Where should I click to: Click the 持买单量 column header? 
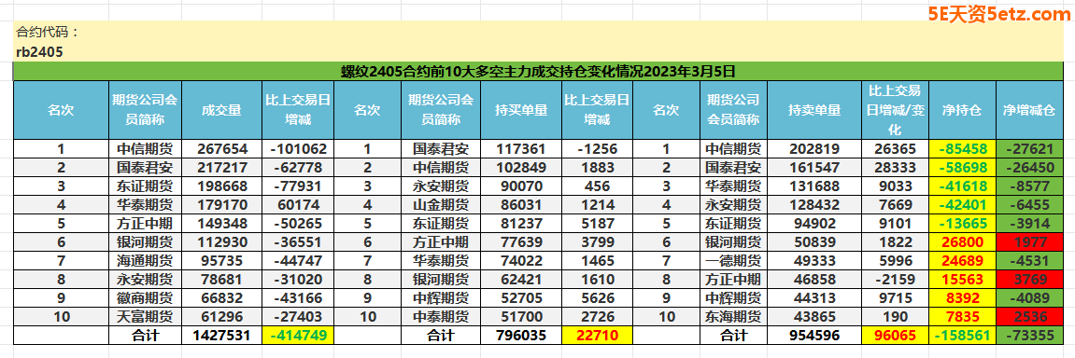point(521,110)
